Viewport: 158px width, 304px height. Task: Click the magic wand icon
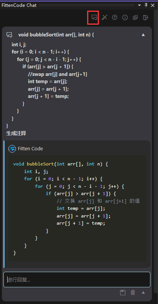(x=104, y=17)
